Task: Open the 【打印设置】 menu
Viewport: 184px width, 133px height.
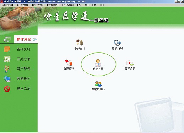Action: click(x=68, y=5)
